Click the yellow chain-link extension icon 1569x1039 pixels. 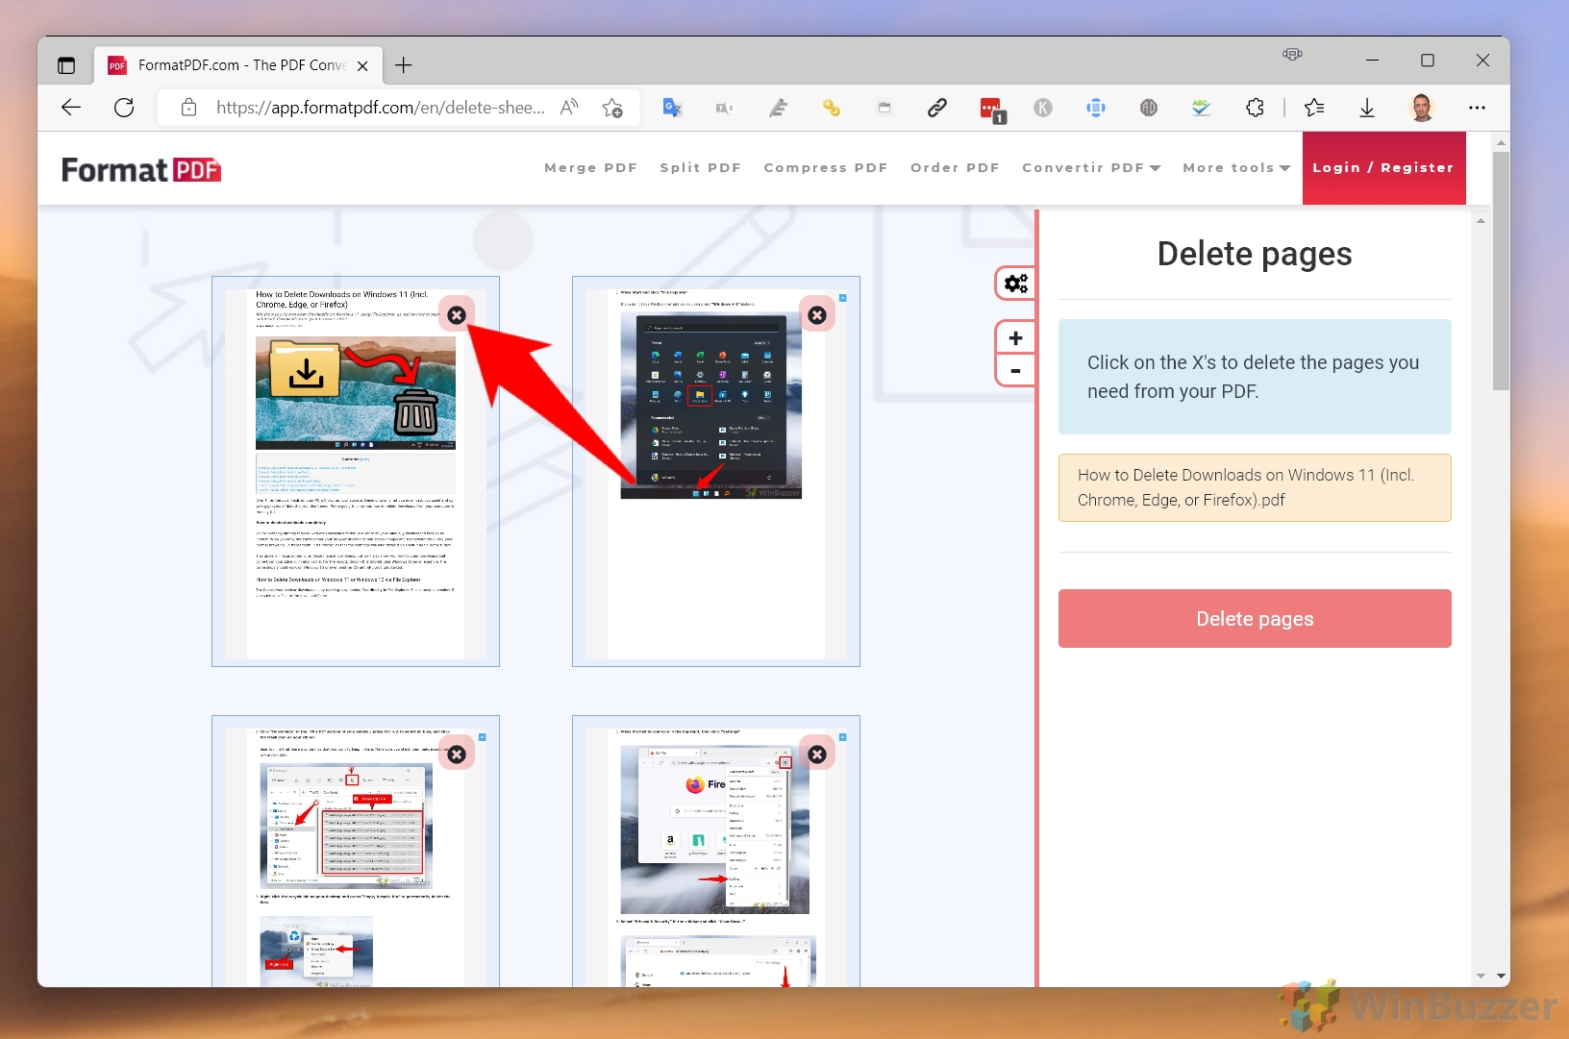(832, 108)
